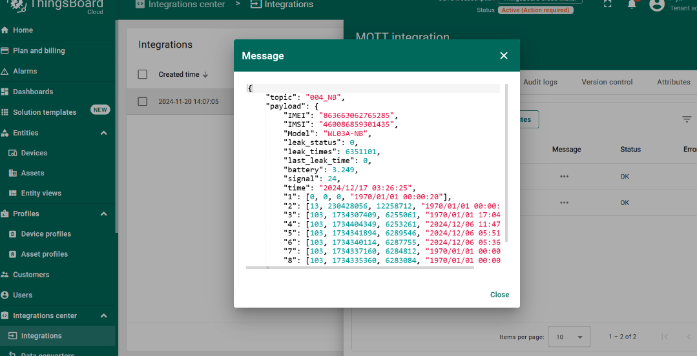This screenshot has width=697, height=356.
Task: Toggle select-all checkbox in Integrations table
Action: [143, 75]
